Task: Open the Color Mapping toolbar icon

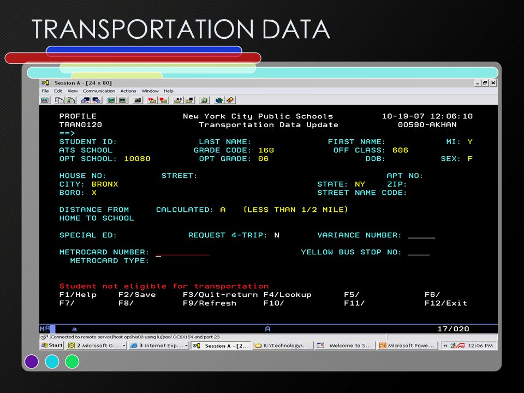Action: coord(123,100)
